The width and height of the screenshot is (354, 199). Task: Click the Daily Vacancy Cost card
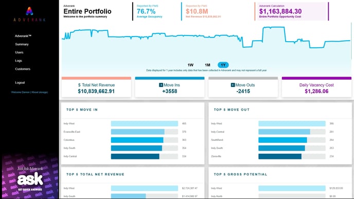[x=316, y=87]
